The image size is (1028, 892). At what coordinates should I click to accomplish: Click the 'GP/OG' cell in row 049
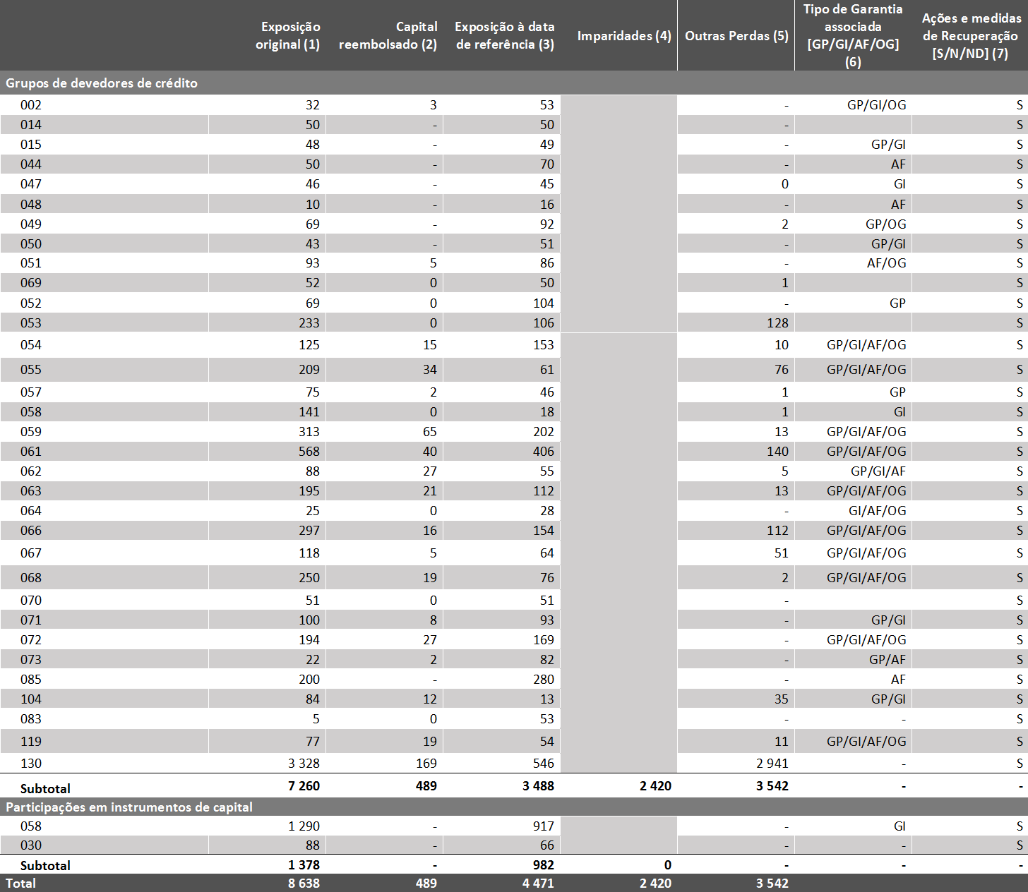[885, 224]
